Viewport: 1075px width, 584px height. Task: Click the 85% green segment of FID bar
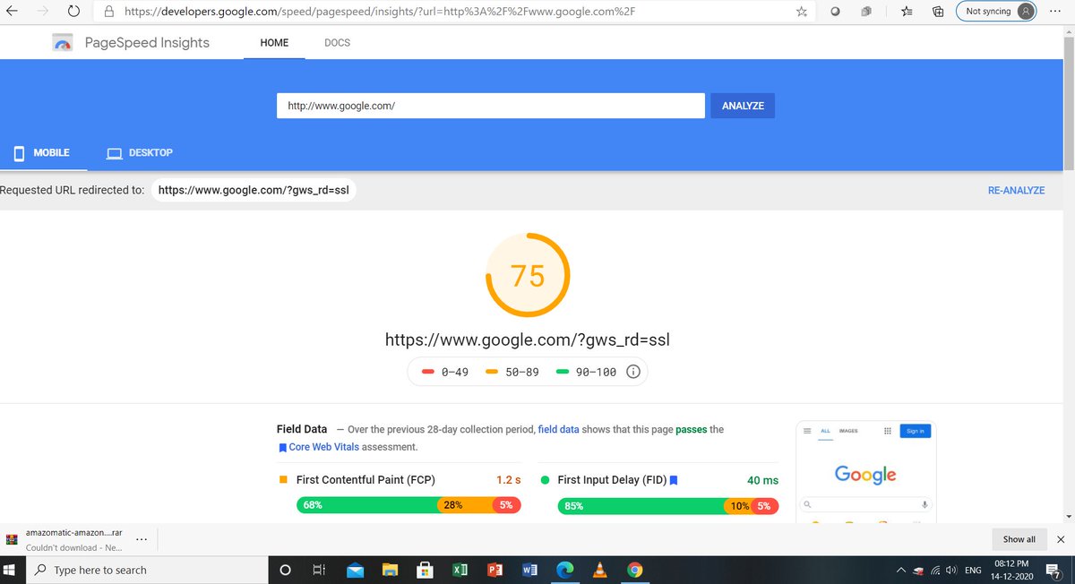coord(641,506)
